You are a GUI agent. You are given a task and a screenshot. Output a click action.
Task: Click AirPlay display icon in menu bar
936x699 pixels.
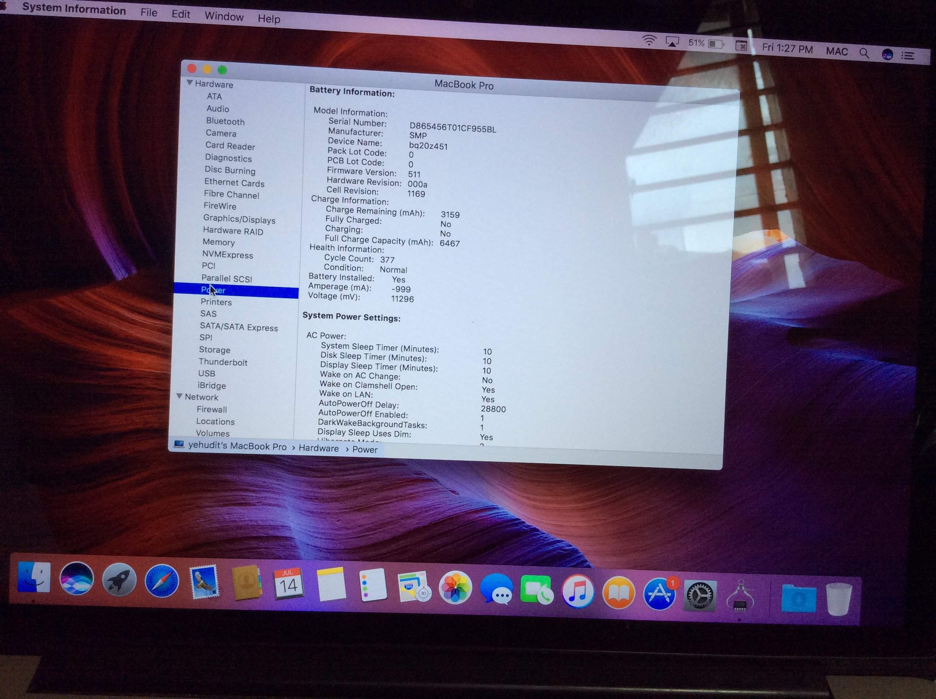pos(672,42)
